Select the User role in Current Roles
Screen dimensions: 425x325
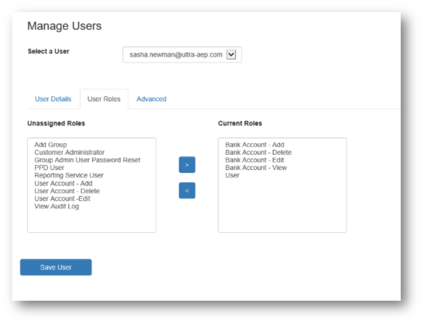(x=232, y=175)
